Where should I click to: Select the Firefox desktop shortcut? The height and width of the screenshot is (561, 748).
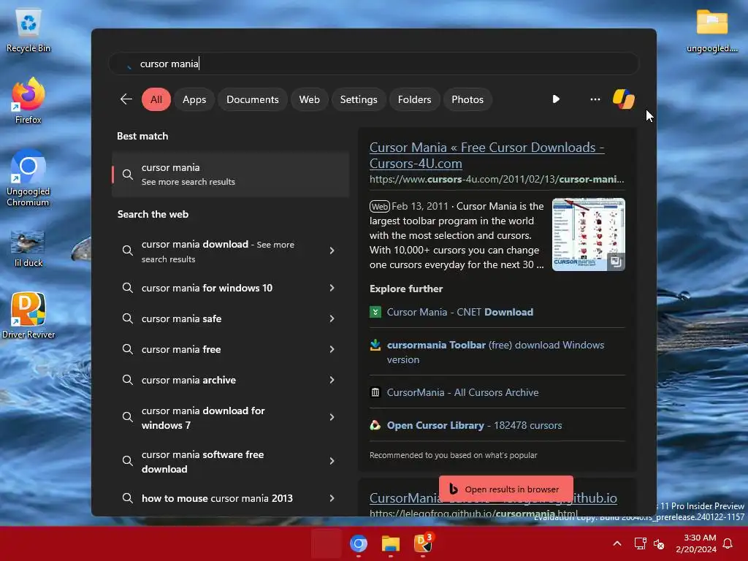click(x=28, y=101)
